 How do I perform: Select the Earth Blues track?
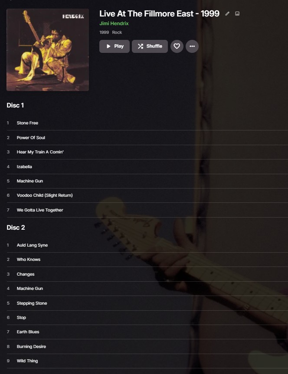(x=147, y=332)
